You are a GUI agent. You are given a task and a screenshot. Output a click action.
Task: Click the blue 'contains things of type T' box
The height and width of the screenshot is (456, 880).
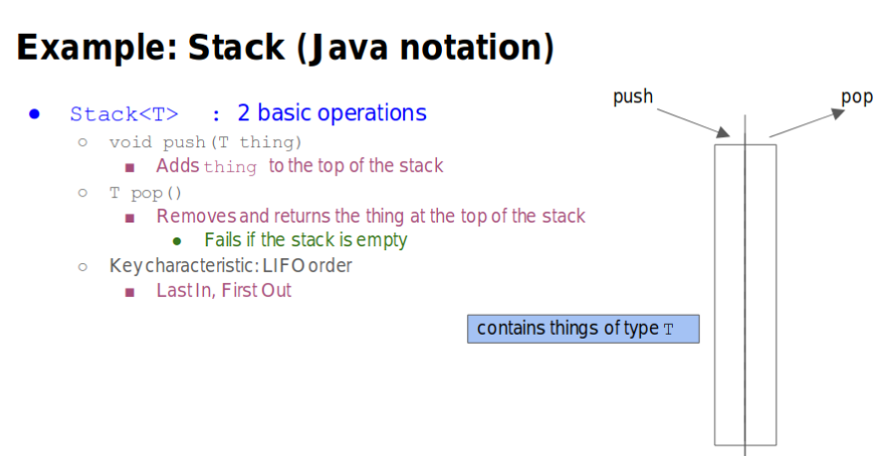(x=583, y=329)
